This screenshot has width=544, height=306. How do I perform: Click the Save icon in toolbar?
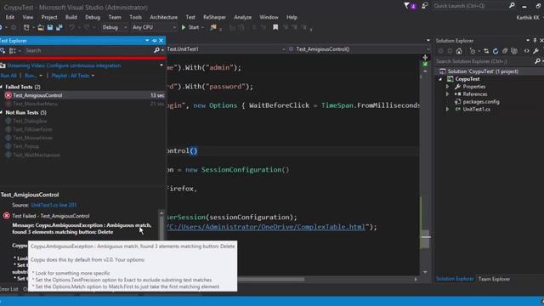[50, 27]
